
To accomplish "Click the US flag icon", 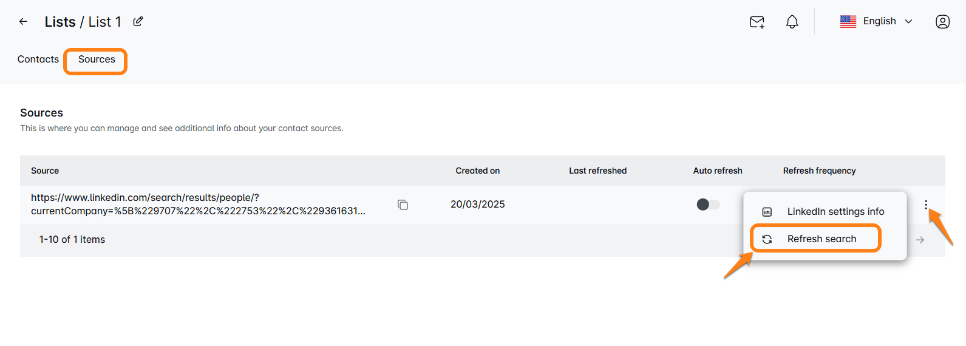I will point(848,22).
